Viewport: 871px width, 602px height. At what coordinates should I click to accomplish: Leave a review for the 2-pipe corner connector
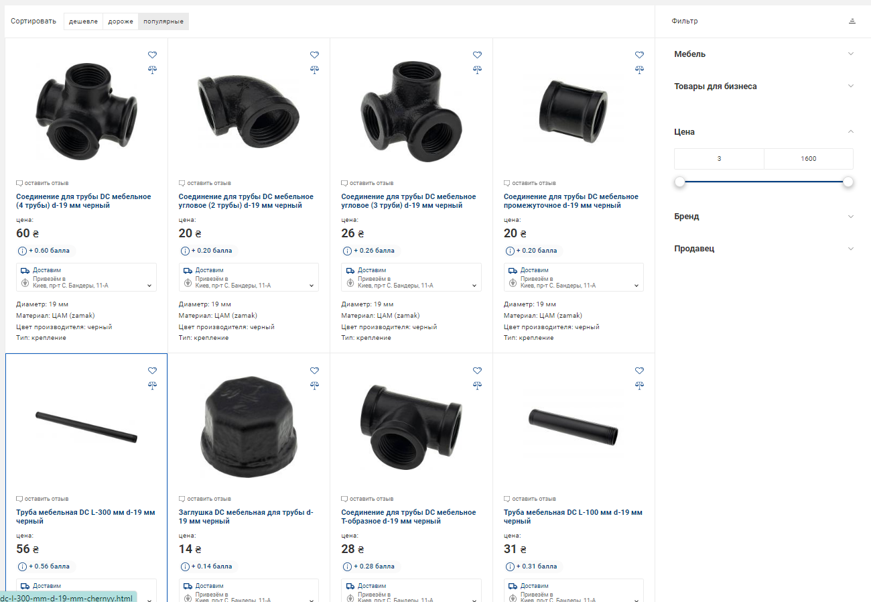(205, 183)
